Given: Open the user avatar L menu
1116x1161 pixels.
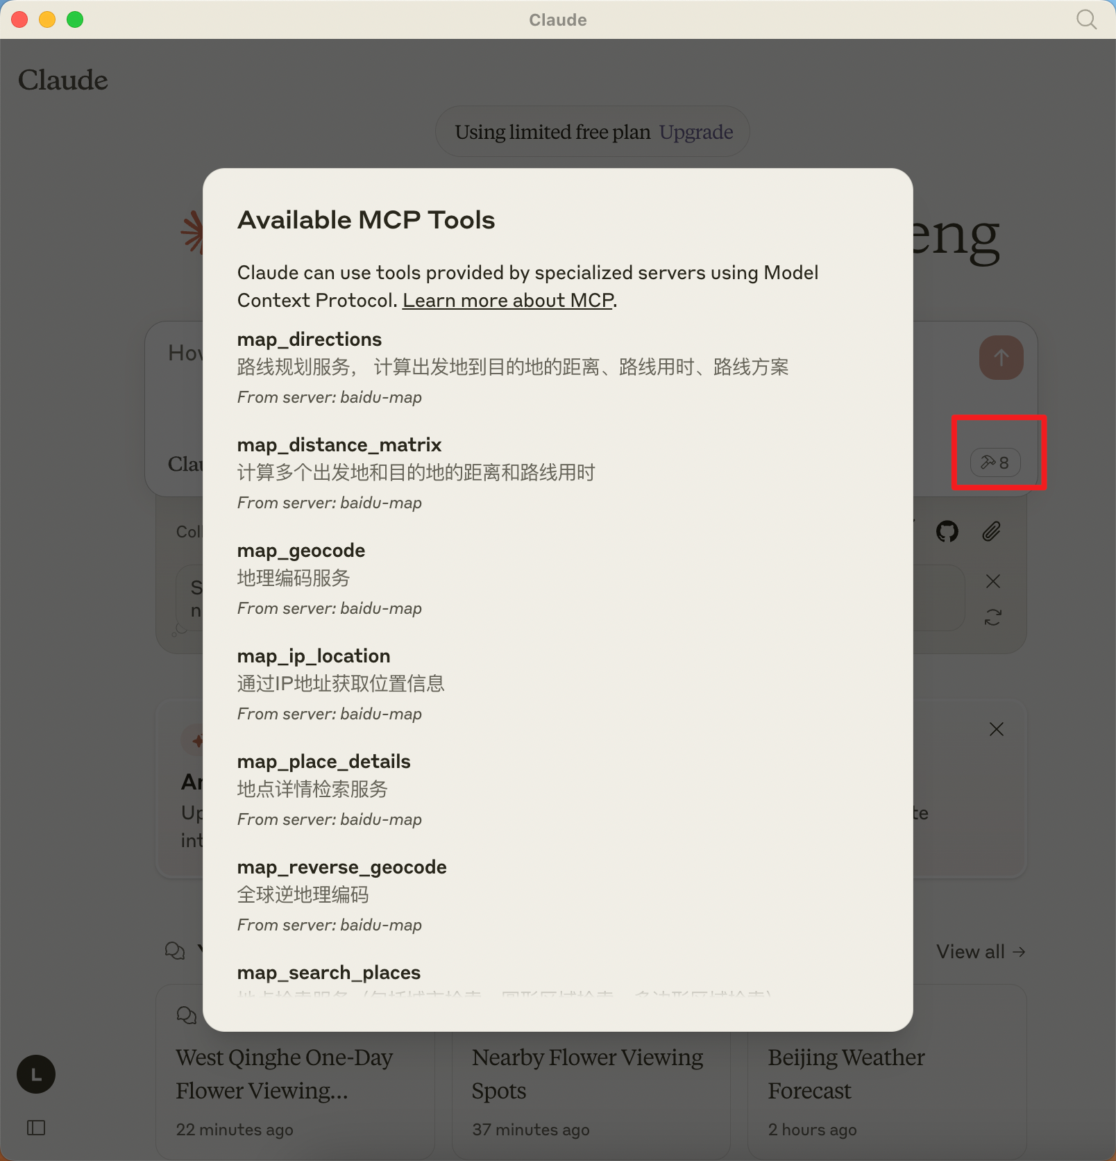Looking at the screenshot, I should (36, 1074).
